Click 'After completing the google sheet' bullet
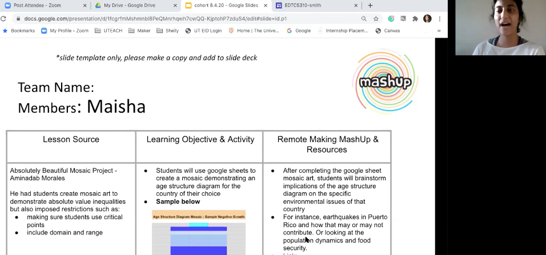This screenshot has height=255, width=546. click(334, 190)
